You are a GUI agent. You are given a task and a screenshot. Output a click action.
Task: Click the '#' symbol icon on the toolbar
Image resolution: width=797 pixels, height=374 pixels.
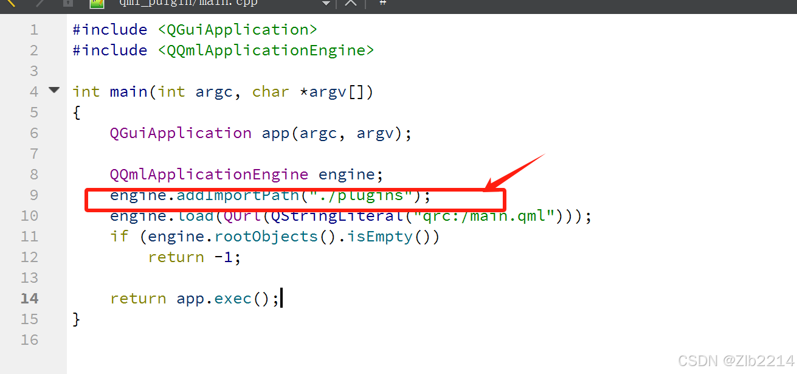click(x=382, y=4)
